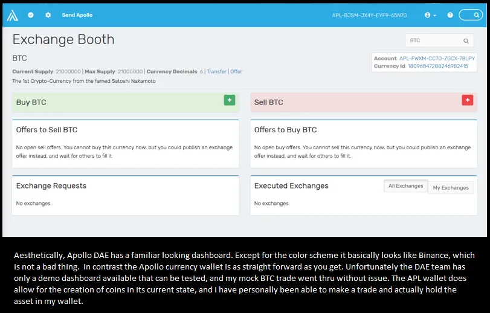Viewport: 490px width, 313px height.
Task: Click the magnifier icon in header search
Action: pos(476,15)
